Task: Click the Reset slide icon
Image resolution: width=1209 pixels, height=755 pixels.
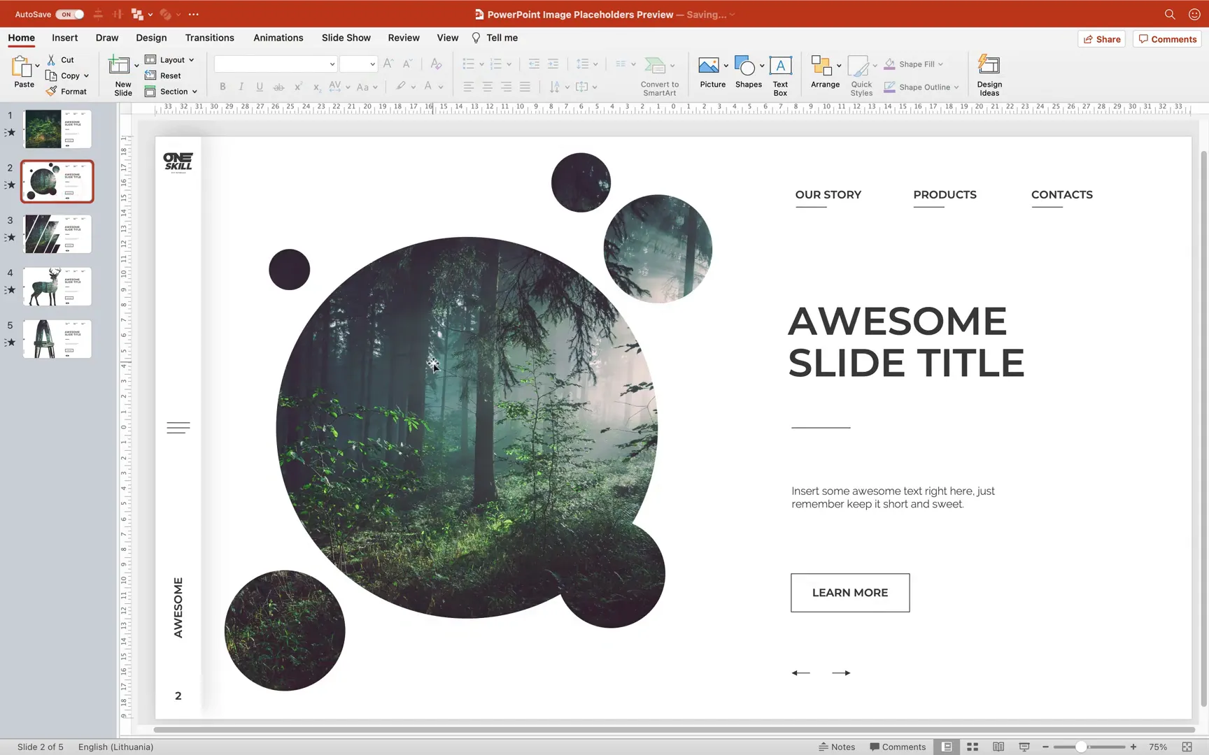Action: pos(150,75)
